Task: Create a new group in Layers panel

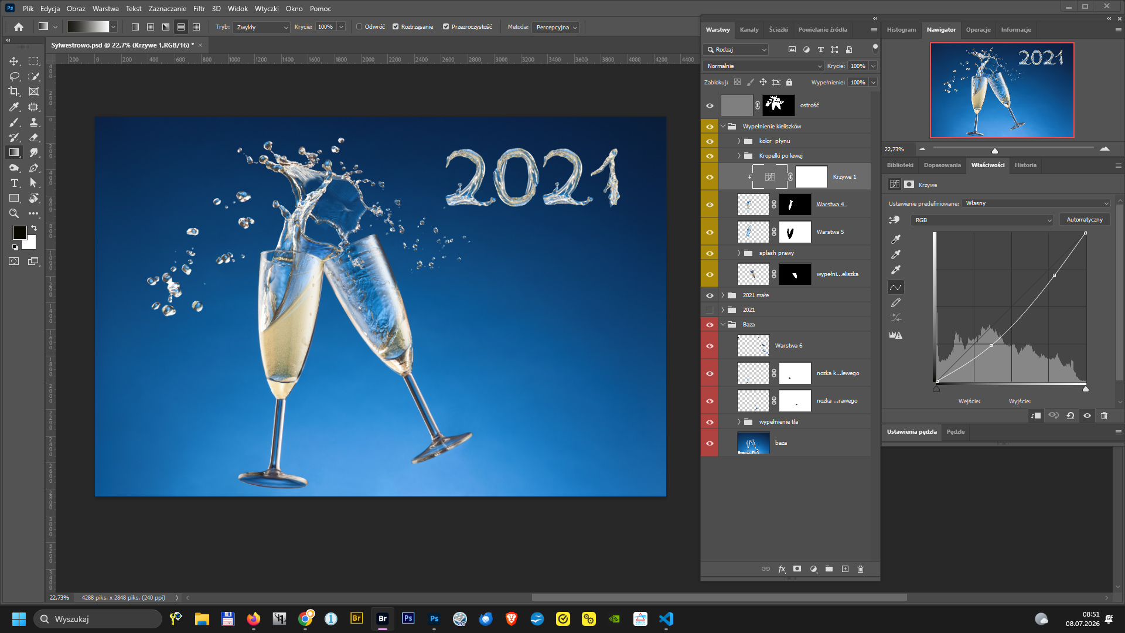Action: (829, 569)
